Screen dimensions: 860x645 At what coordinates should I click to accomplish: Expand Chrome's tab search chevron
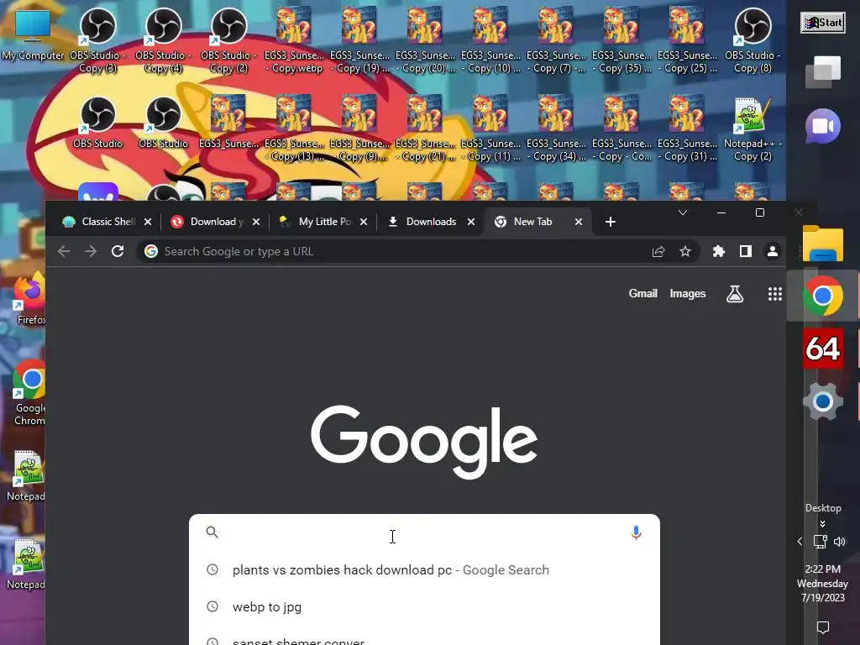[x=682, y=212]
